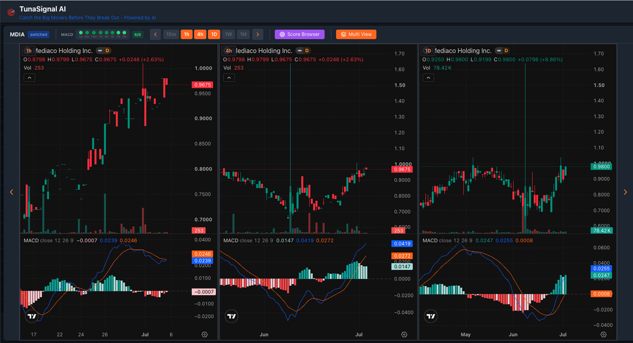Screen dimensions: 633x343
Task: Open the TradingView logo in 4h chart
Action: click(232, 317)
